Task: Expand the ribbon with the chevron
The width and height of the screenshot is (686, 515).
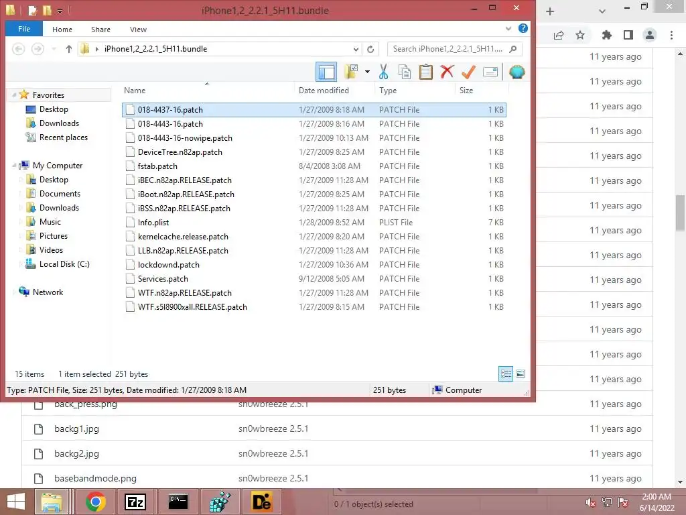Action: [x=508, y=28]
